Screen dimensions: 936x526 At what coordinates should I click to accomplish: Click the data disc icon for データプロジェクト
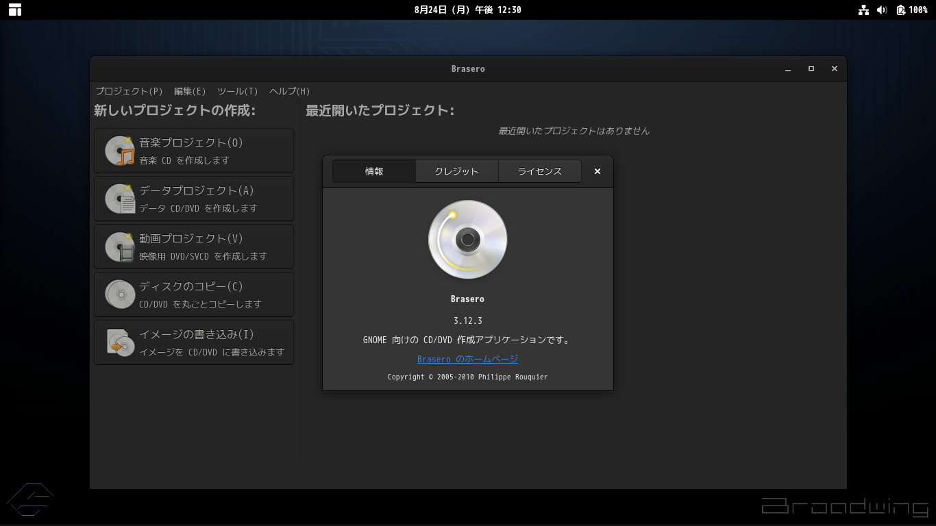click(x=120, y=199)
